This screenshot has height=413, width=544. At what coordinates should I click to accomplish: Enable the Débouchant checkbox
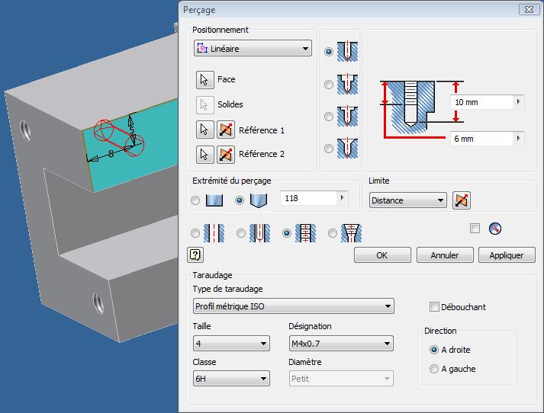(x=435, y=307)
